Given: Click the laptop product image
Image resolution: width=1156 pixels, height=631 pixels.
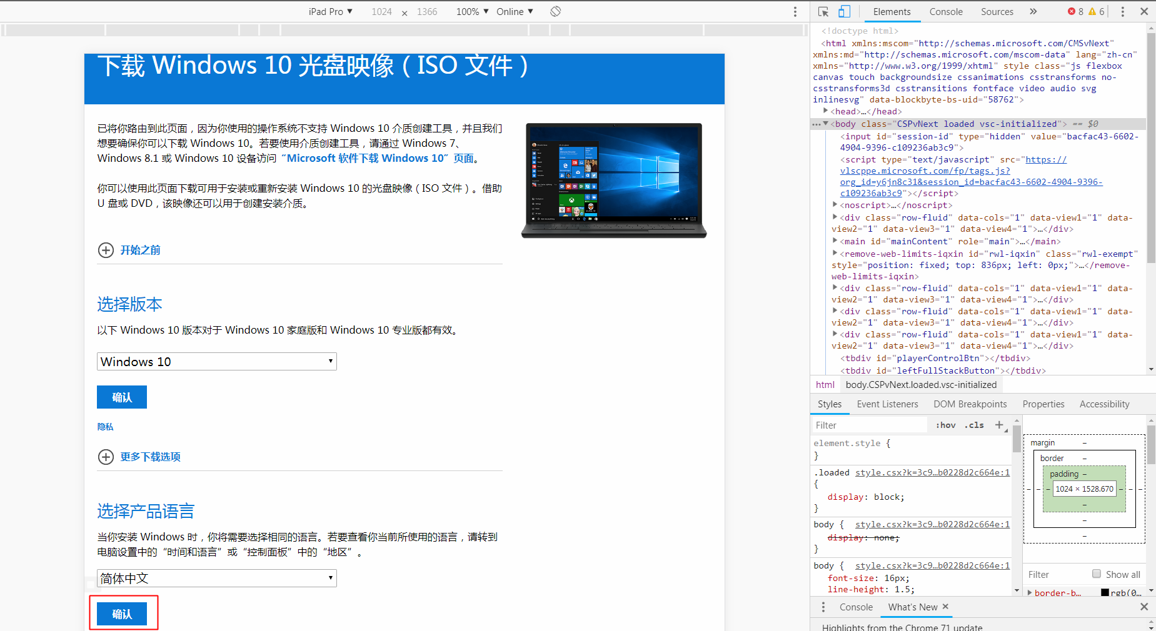Looking at the screenshot, I should click(614, 181).
